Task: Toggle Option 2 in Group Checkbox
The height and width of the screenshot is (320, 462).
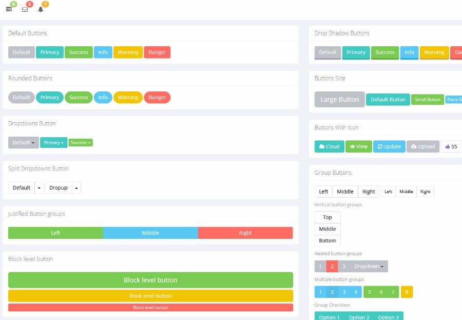Action: 359,316
